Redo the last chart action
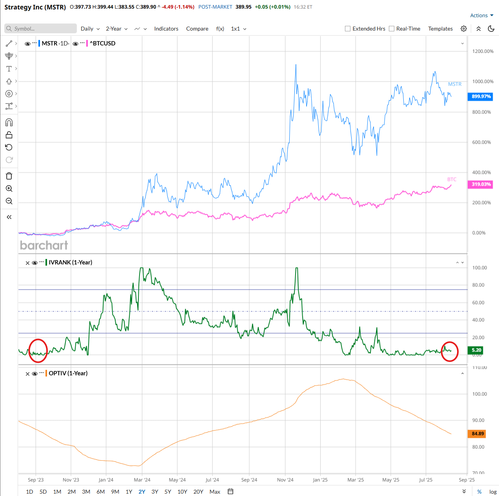 tap(9, 160)
